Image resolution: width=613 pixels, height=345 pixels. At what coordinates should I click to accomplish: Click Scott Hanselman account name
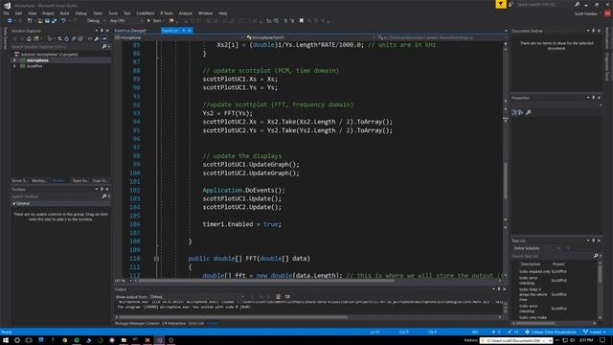click(585, 13)
